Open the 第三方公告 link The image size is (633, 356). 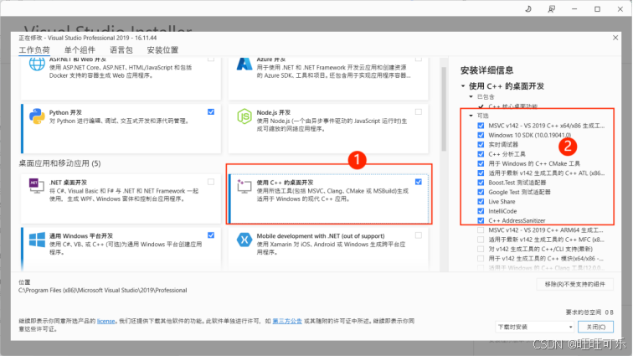click(287, 321)
